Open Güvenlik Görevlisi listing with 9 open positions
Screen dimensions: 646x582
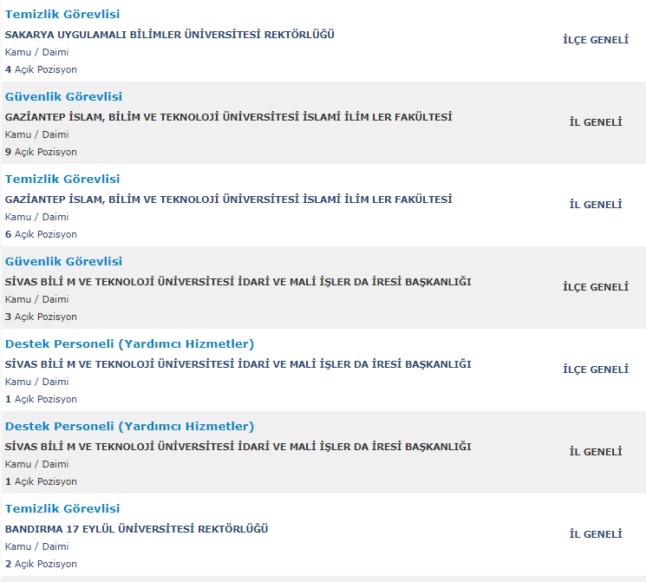(63, 97)
